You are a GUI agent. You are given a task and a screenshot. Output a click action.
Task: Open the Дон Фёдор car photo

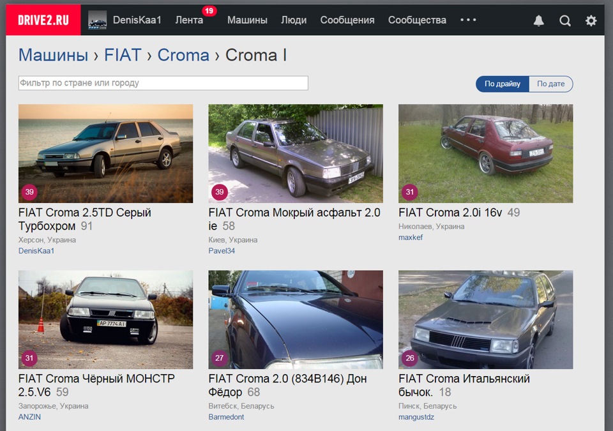pyautogui.click(x=296, y=319)
